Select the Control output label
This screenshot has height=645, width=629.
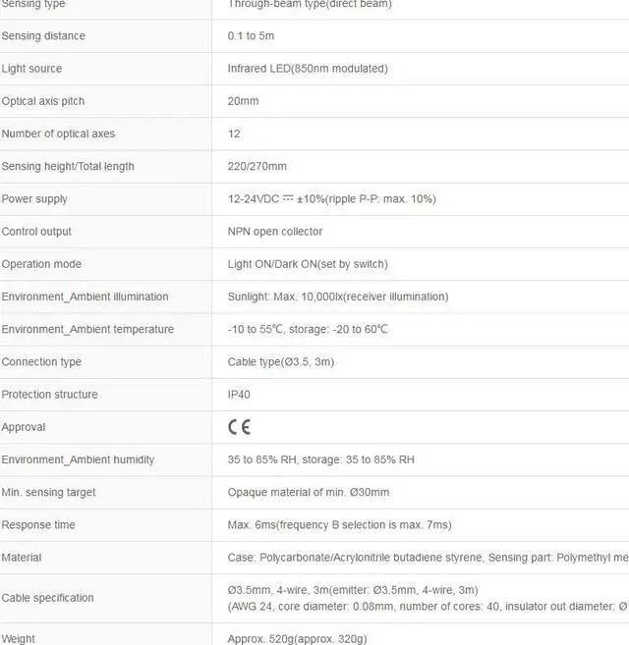pos(36,232)
